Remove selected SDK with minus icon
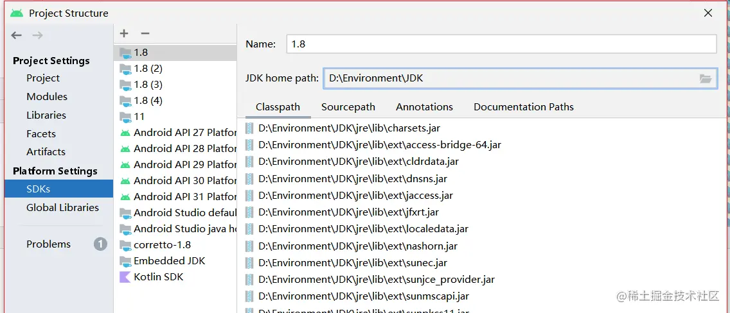Image resolution: width=730 pixels, height=313 pixels. (145, 33)
